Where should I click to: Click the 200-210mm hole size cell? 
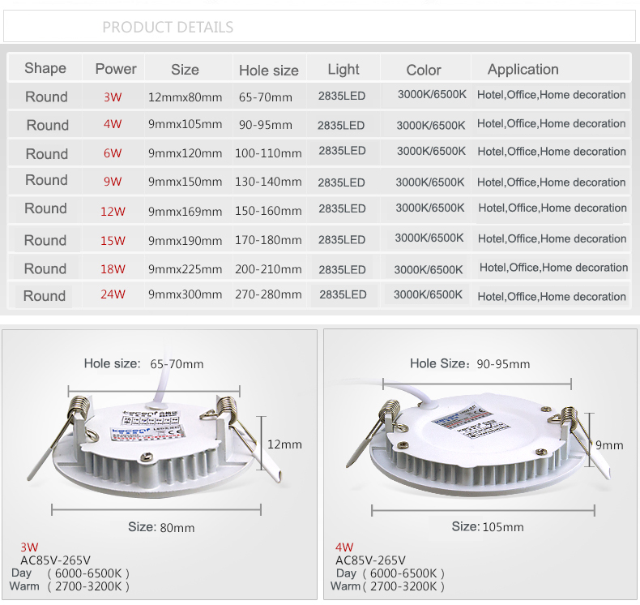[268, 269]
